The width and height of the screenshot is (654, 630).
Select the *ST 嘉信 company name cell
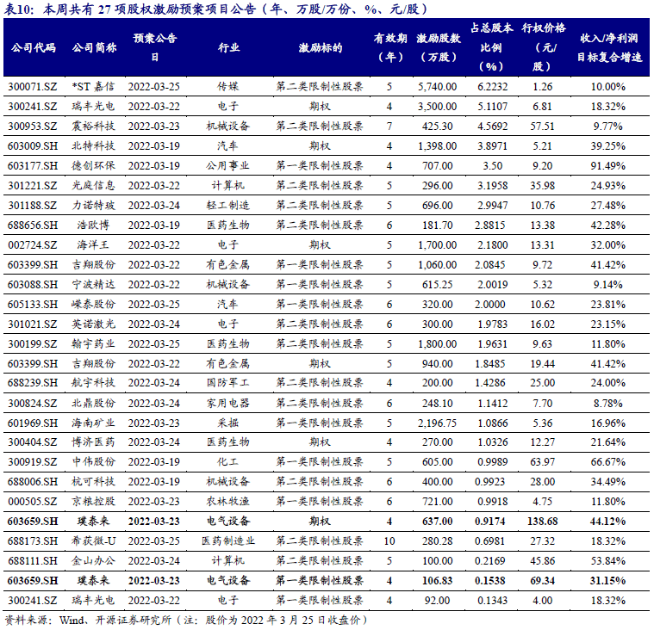click(x=92, y=87)
